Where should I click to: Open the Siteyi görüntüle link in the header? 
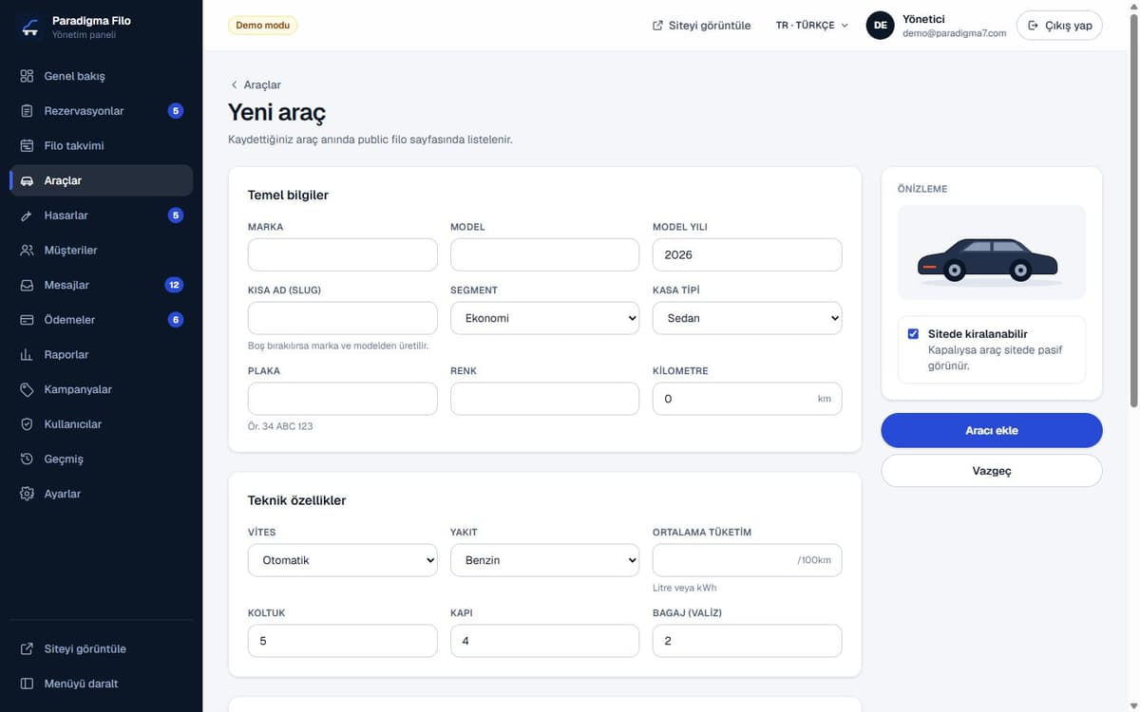[x=701, y=26]
